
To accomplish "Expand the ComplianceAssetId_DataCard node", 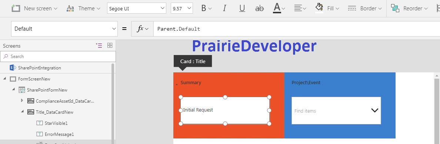I will [x=22, y=101].
